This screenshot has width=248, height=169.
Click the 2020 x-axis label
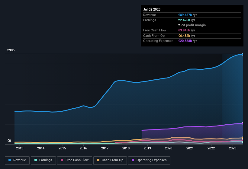pyautogui.click(x=169, y=148)
